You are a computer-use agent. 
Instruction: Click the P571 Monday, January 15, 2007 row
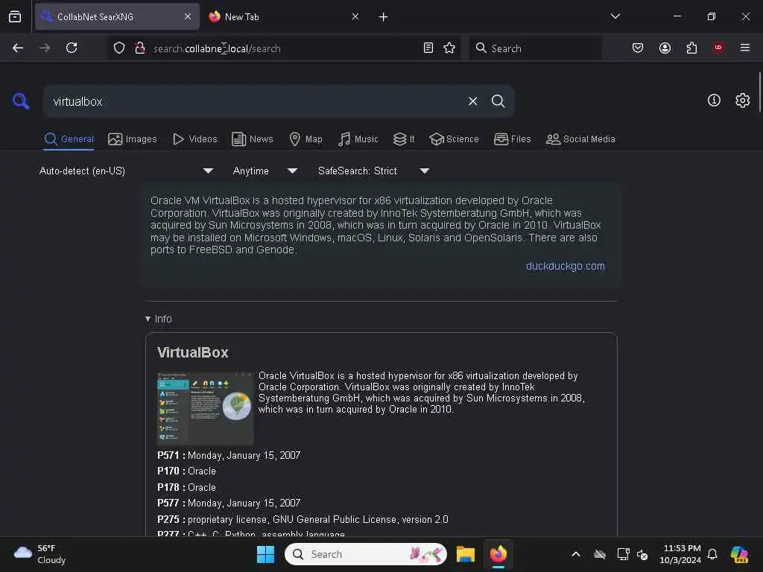(229, 455)
